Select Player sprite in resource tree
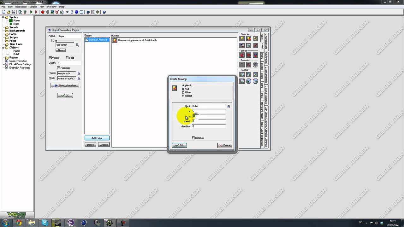The image size is (404, 227). pyautogui.click(x=16, y=21)
